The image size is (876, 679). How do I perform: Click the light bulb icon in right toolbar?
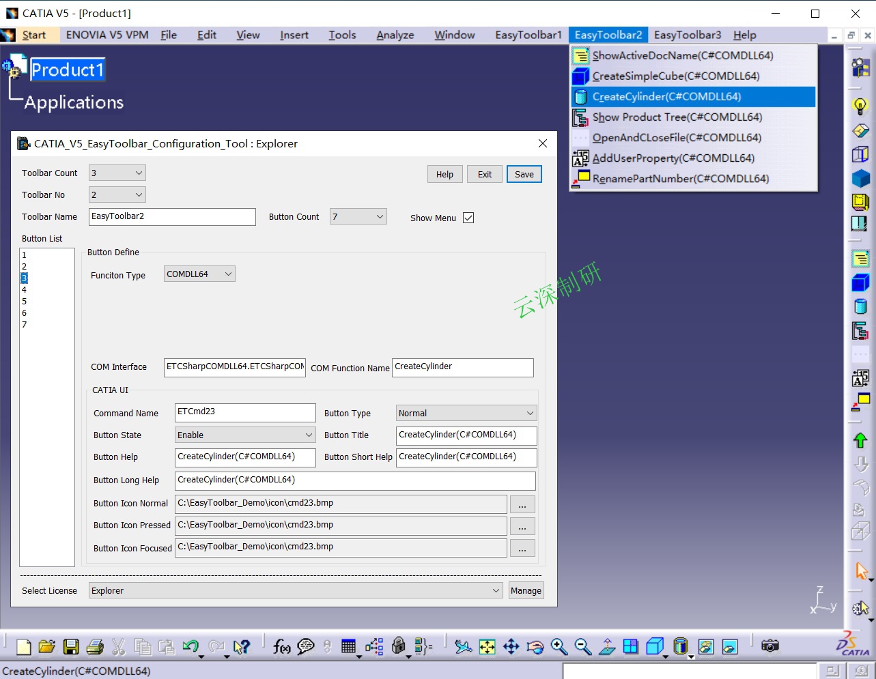[x=860, y=106]
